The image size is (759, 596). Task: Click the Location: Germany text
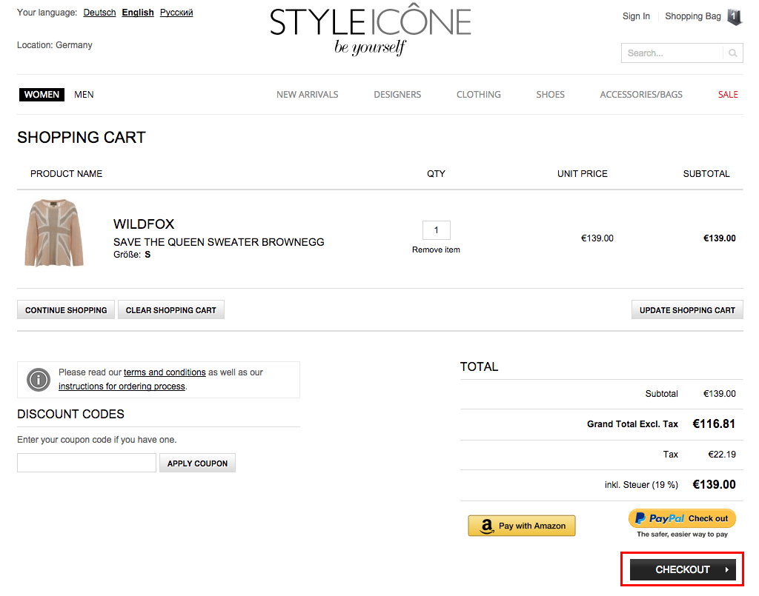pos(55,45)
